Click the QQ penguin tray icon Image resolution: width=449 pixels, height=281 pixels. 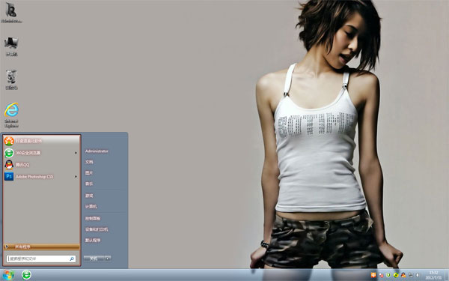pos(403,275)
